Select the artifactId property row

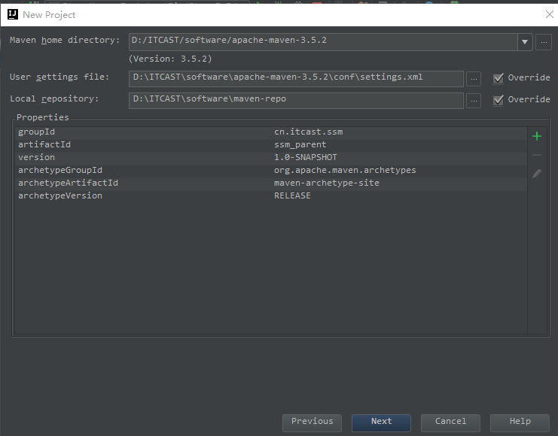click(271, 144)
